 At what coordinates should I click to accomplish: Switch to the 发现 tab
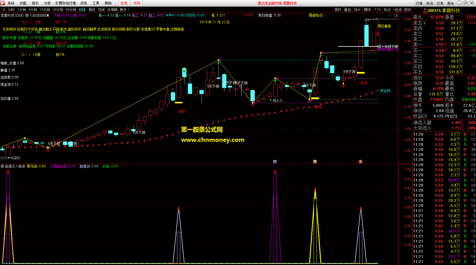(x=124, y=3)
